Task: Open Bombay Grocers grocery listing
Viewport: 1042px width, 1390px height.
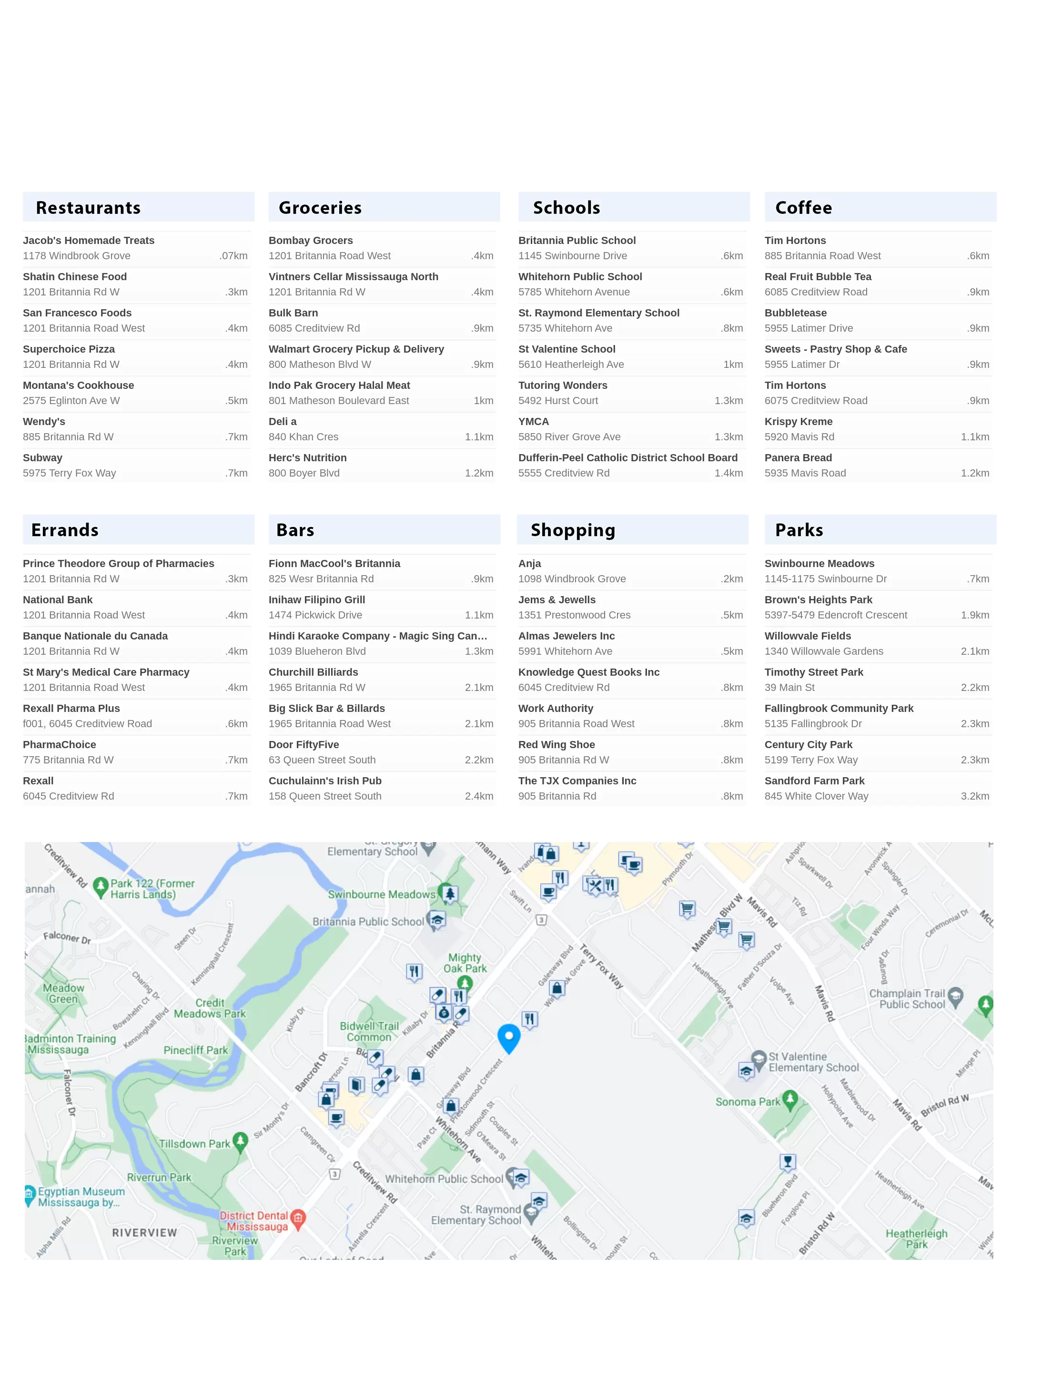Action: [311, 240]
